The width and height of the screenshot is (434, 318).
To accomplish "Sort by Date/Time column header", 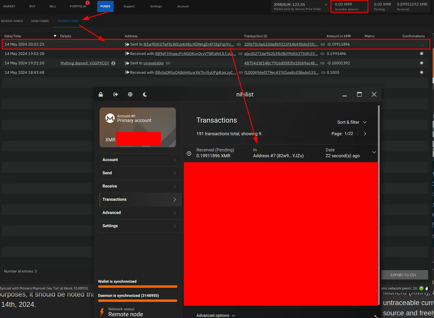I will pos(13,36).
